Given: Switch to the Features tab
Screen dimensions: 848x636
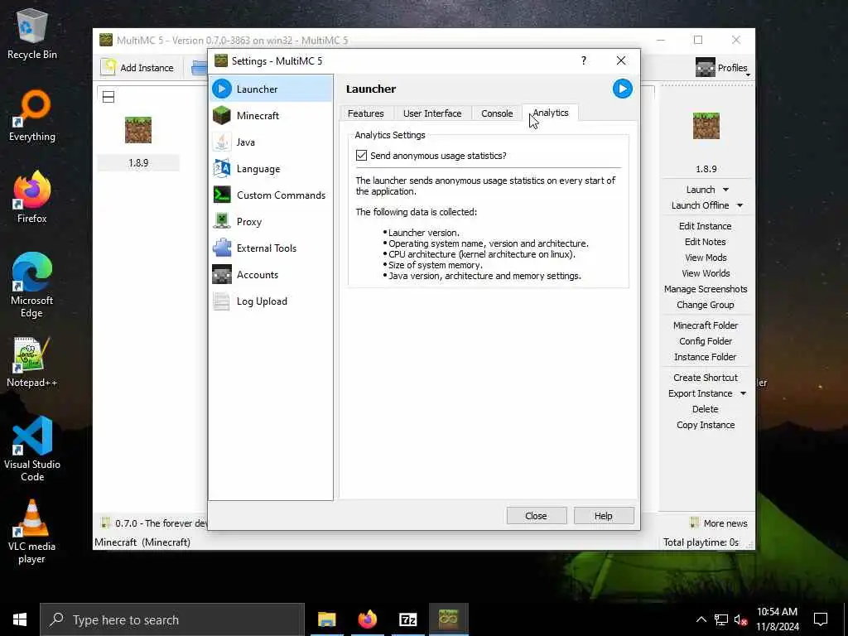Looking at the screenshot, I should tap(365, 113).
